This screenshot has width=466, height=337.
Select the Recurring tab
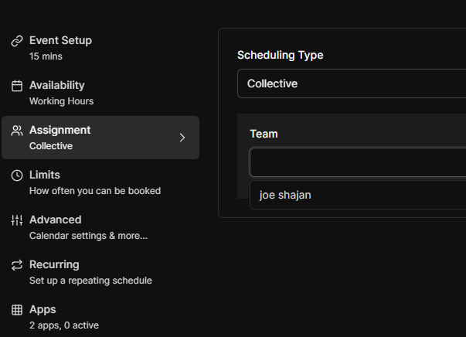pyautogui.click(x=54, y=265)
